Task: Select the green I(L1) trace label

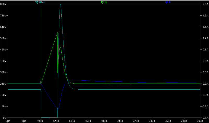Action: pyautogui.click(x=103, y=2)
